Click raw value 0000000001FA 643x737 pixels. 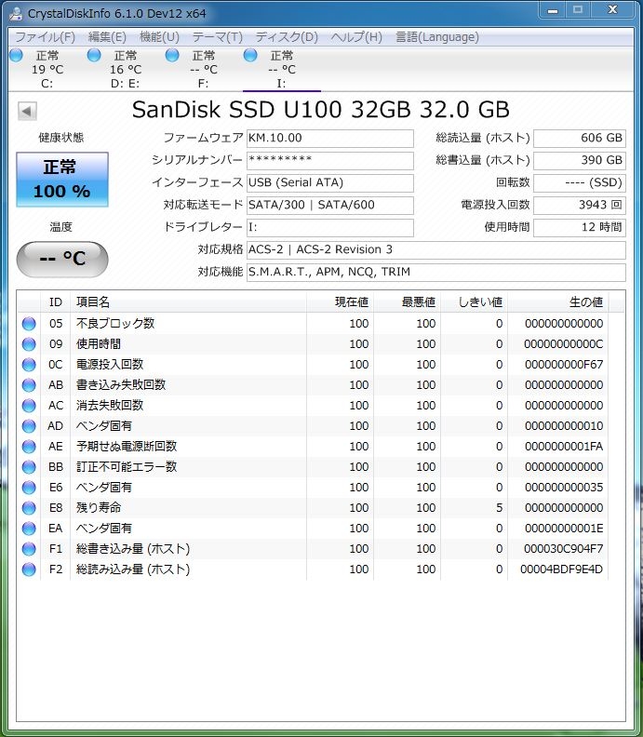[x=564, y=447]
